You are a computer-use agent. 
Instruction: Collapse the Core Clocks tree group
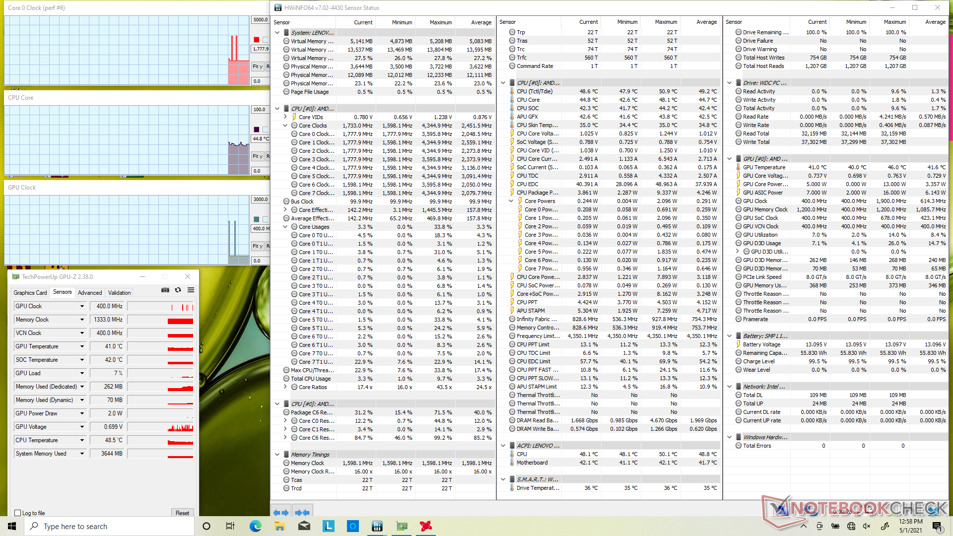pos(285,126)
